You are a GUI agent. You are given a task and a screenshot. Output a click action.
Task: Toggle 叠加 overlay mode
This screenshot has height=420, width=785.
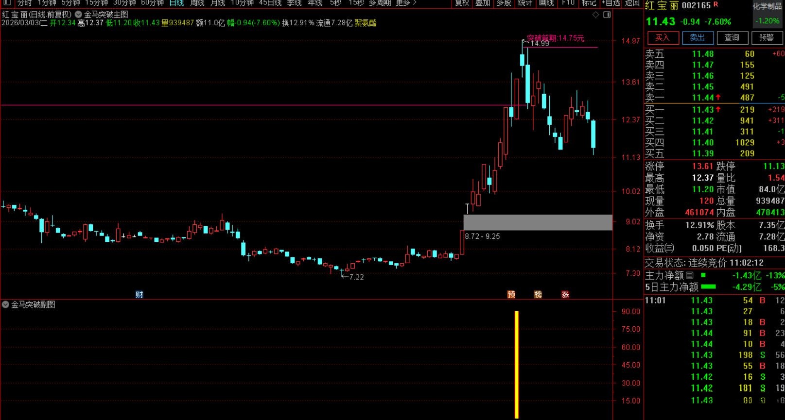(x=483, y=3)
